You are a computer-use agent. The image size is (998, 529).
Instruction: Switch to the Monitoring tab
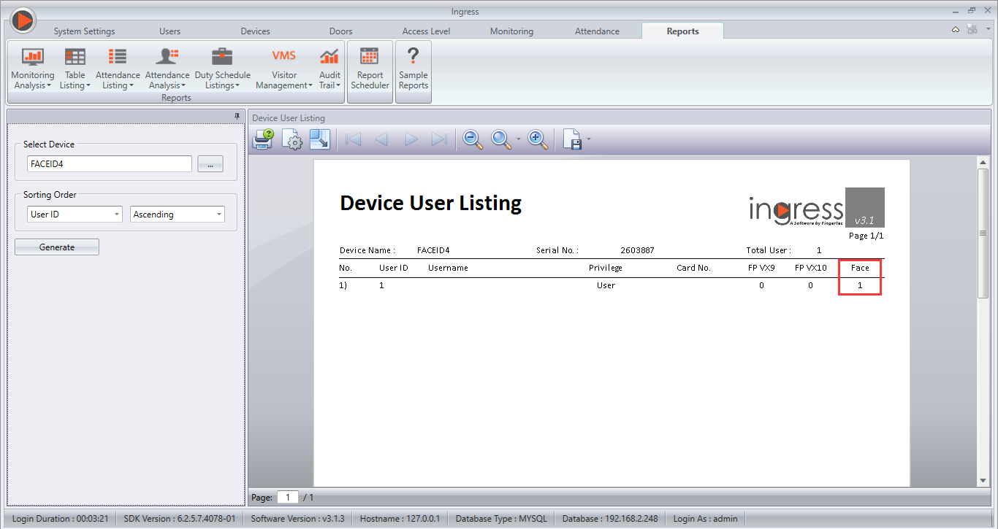(x=511, y=31)
